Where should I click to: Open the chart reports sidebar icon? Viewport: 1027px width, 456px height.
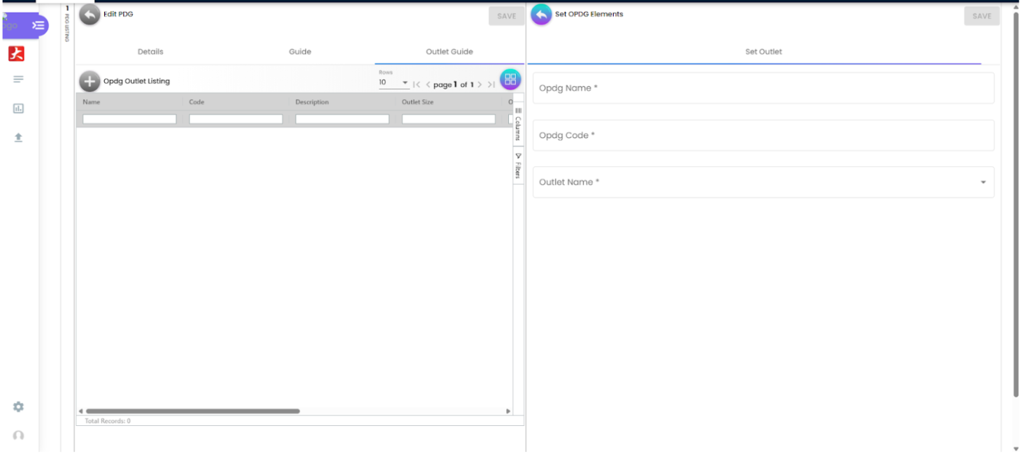(x=18, y=108)
